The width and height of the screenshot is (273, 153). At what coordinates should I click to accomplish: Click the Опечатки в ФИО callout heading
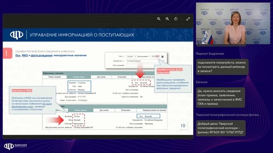coord(22,91)
